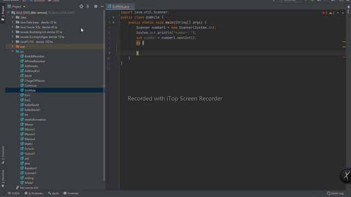Viewport: 351px width, 197px height.
Task: Open the Build tool window
Action: click(x=53, y=193)
